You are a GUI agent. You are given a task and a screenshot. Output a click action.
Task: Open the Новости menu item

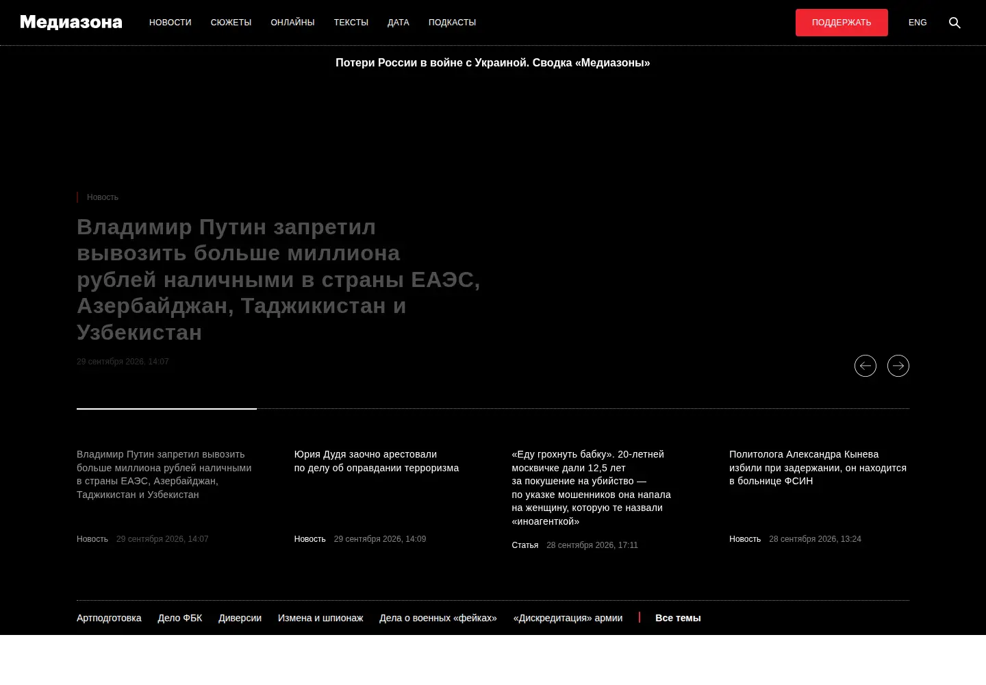(x=170, y=23)
